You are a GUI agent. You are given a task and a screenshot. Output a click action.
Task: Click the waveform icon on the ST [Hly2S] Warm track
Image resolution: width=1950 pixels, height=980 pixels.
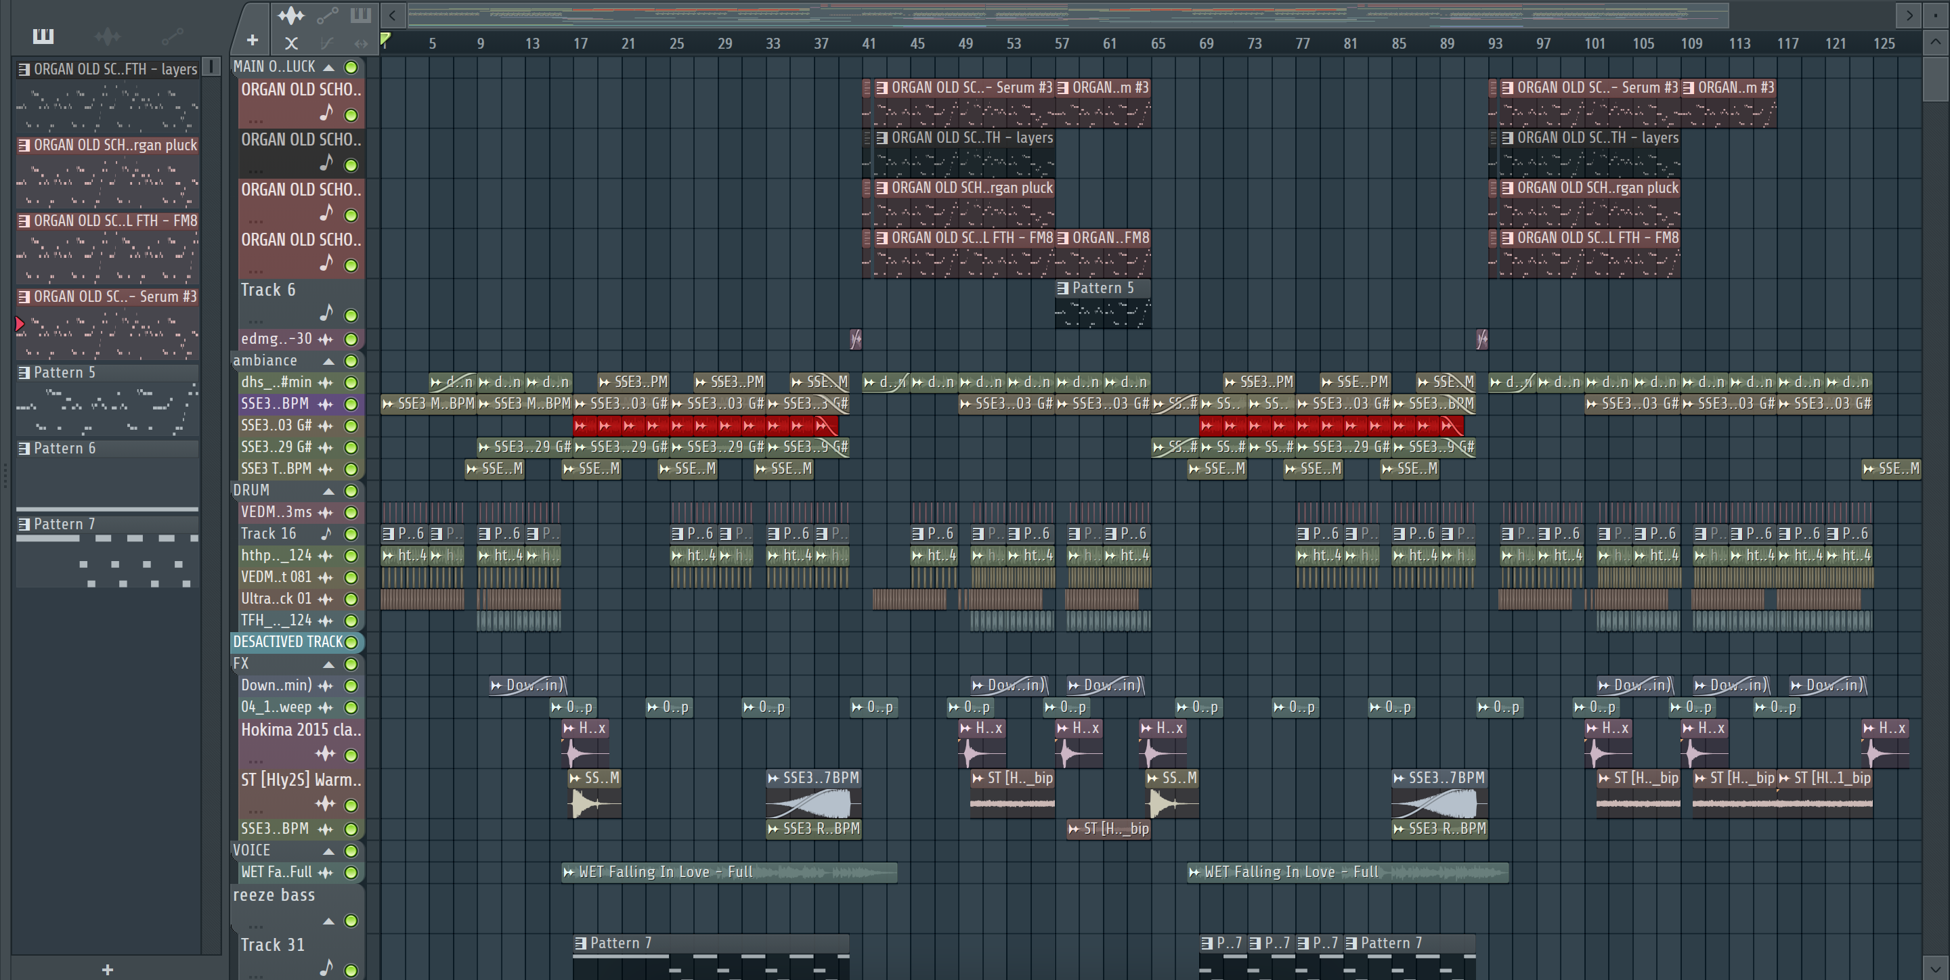click(x=326, y=803)
